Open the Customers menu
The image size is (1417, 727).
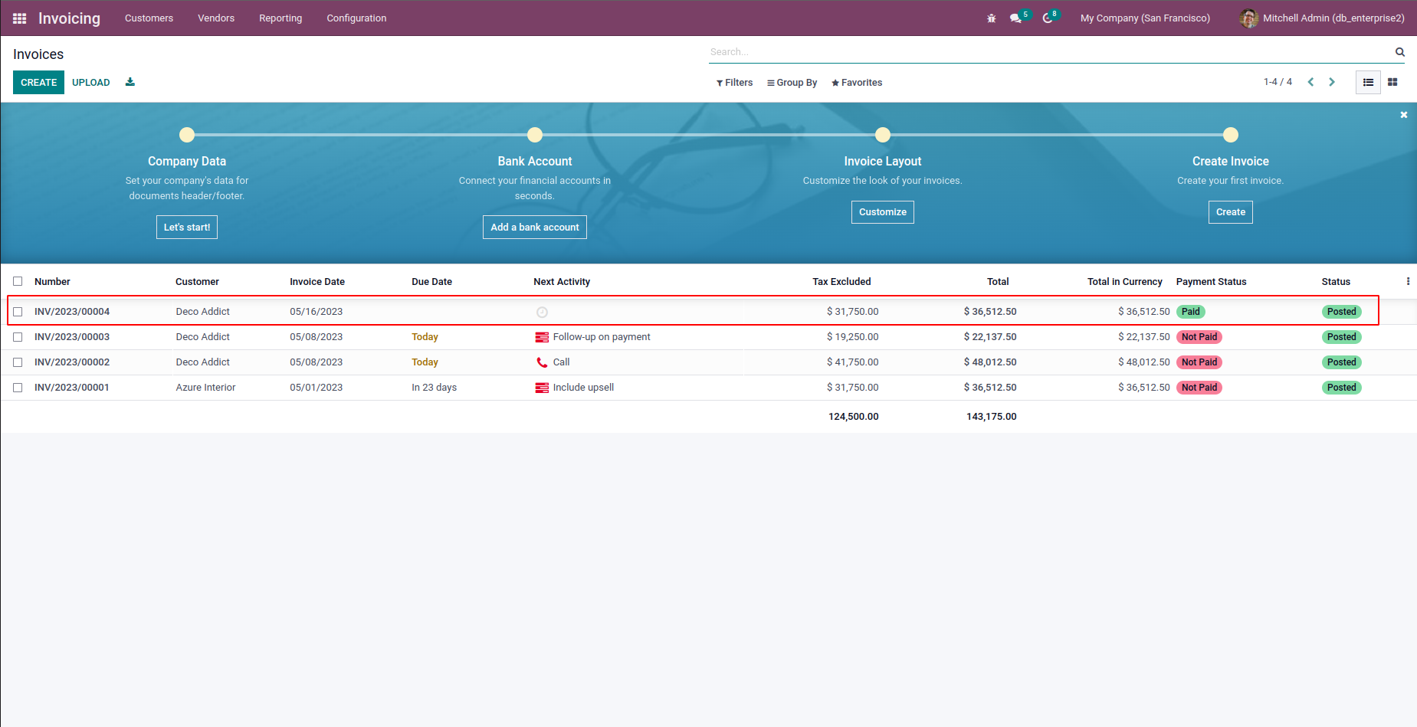coord(149,18)
